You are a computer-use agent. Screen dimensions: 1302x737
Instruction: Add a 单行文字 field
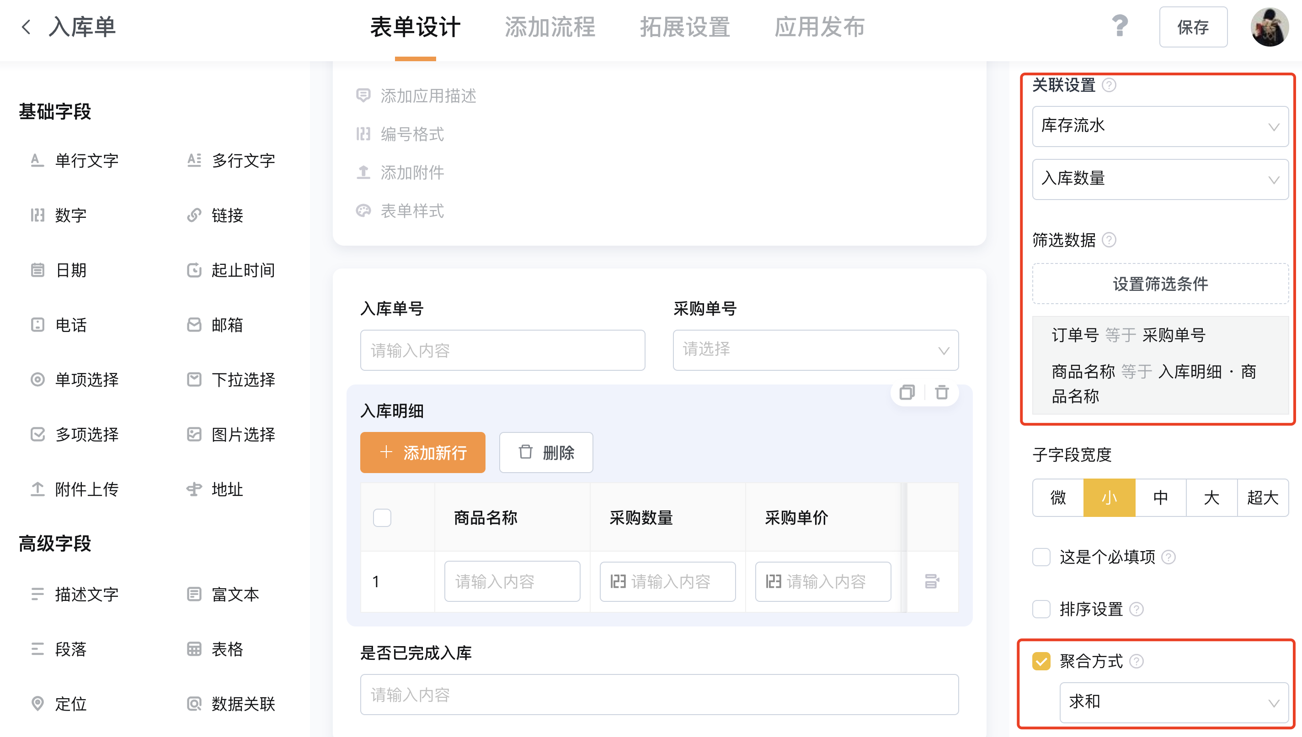coord(74,160)
